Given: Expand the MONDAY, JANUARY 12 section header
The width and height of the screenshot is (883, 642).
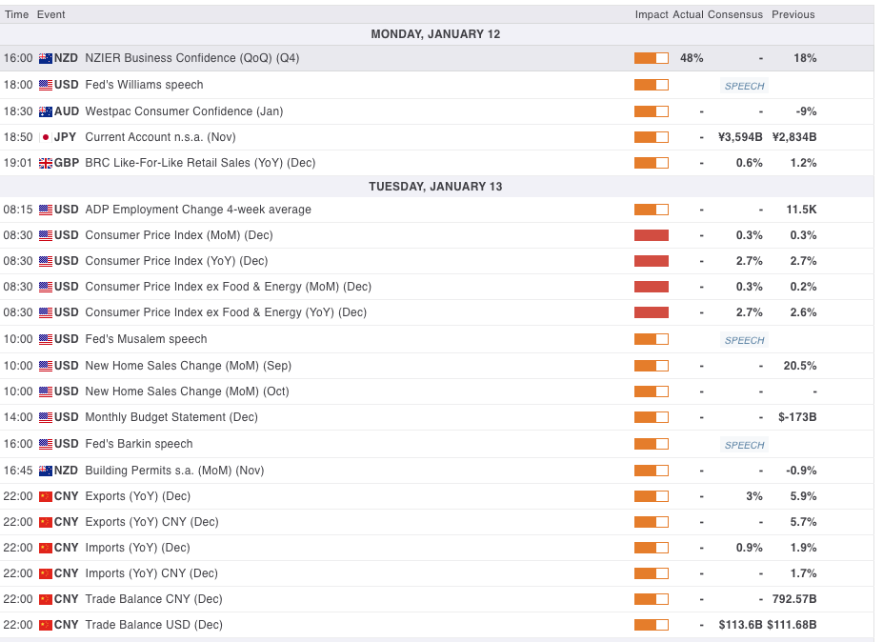Looking at the screenshot, I should [435, 34].
